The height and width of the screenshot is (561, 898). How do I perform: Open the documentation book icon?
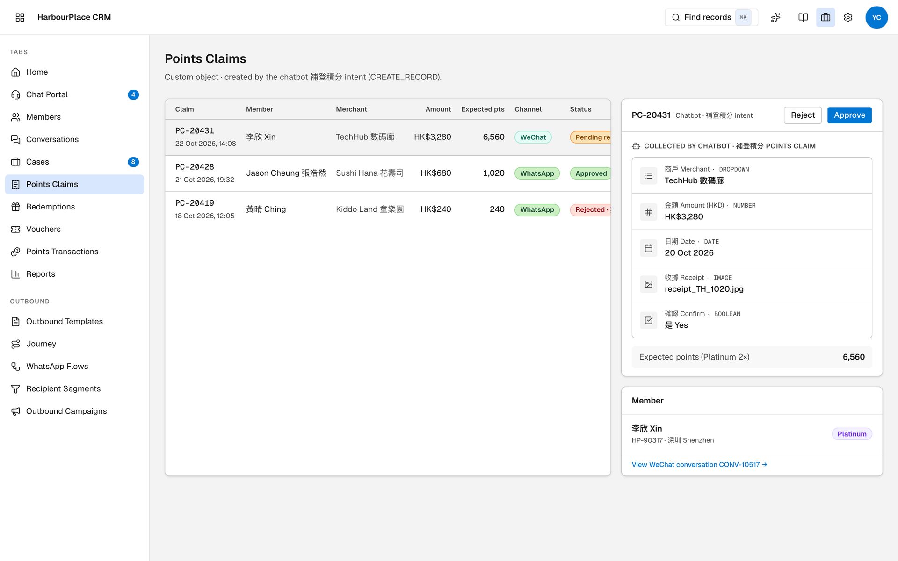click(803, 17)
